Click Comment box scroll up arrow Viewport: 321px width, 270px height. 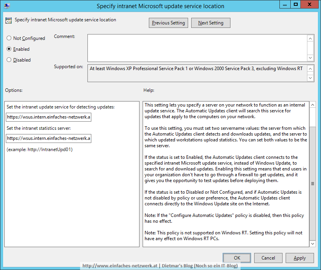[x=311, y=38]
